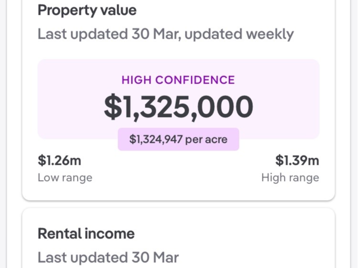The image size is (358, 268).
Task: Tap the $1,324,947 figure in the badge
Action: coord(156,139)
